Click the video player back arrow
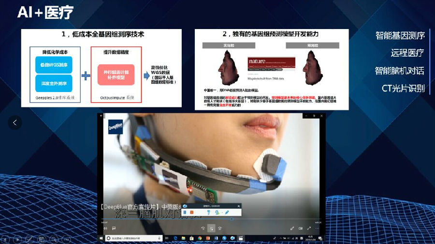Image resolution: width=435 pixels, height=244 pixels. pos(101,116)
